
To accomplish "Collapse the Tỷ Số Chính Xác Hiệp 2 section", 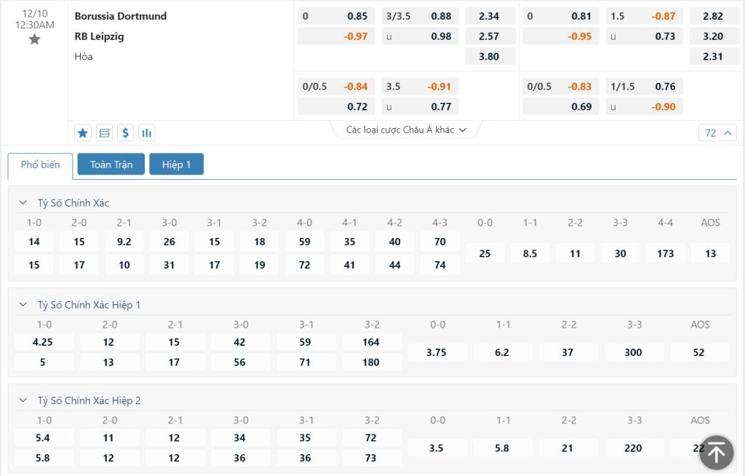I will click(x=23, y=400).
